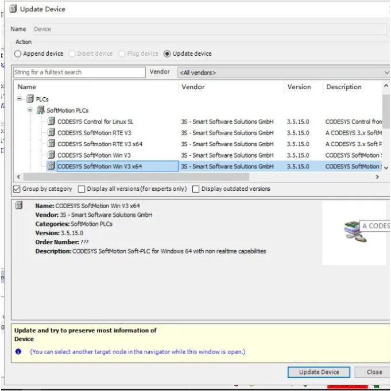
Task: Toggle Group by category checkbox
Action: 17,189
